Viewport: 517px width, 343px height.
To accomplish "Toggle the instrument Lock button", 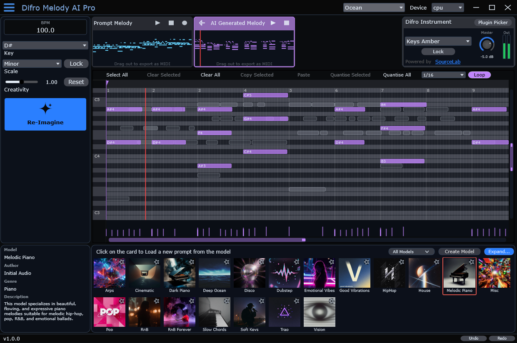I will (438, 52).
